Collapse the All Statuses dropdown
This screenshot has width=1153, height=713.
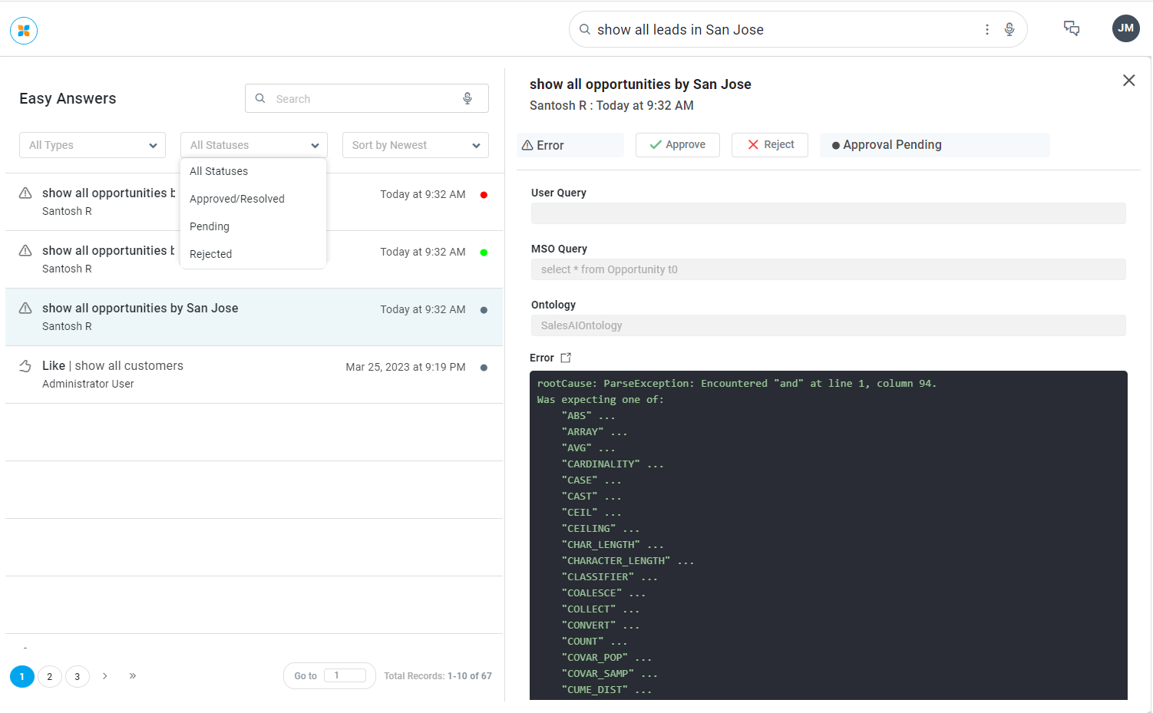tap(253, 145)
